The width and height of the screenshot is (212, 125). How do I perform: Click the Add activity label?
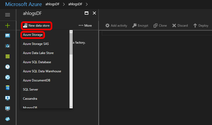(x=119, y=26)
